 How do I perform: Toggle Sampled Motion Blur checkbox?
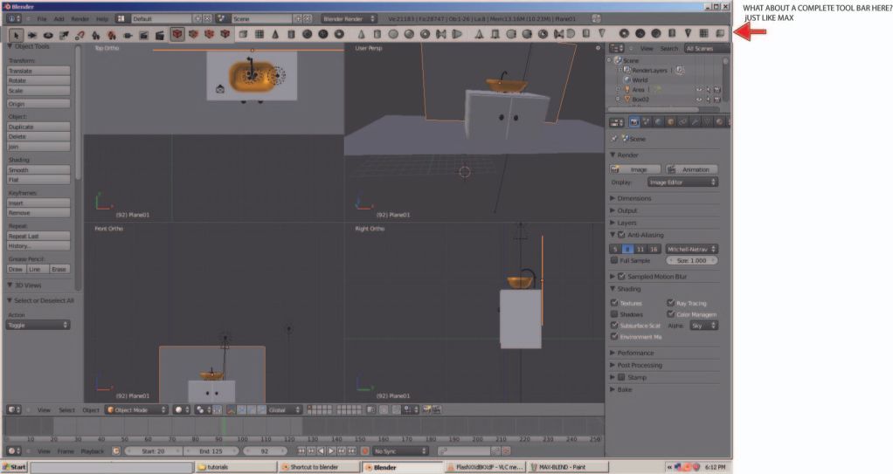coord(622,276)
